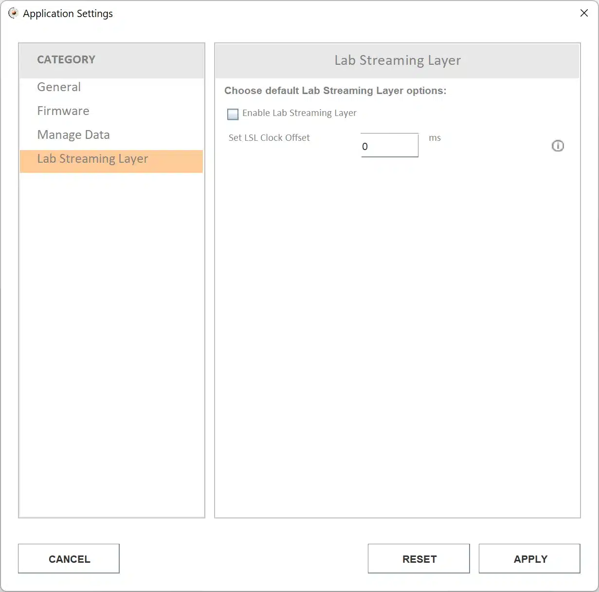Click the CANCEL button

click(69, 558)
